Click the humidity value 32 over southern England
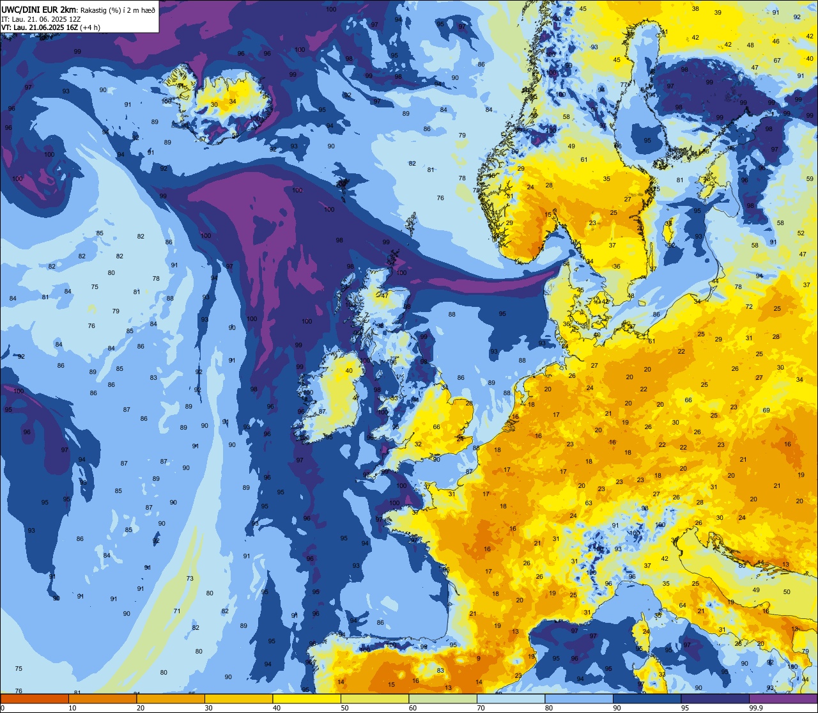818x713 pixels. (418, 444)
